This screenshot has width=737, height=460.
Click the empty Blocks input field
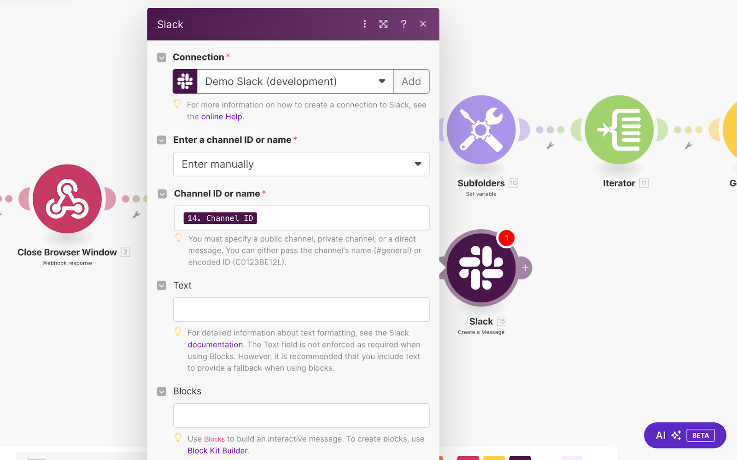point(301,415)
